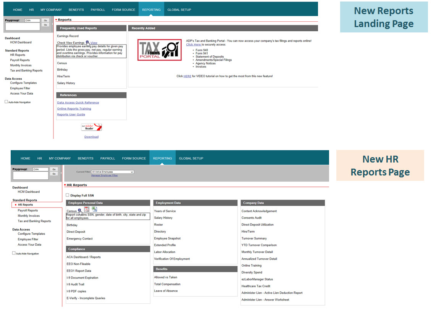This screenshot has width=431, height=309.
Task: Toggle Auto-hide Navigation on HR Reports page
Action: coord(14,253)
